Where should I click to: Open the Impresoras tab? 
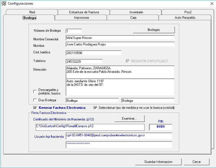point(81,18)
